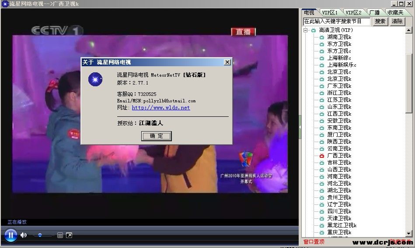The width and height of the screenshot is (415, 248).
Task: Open the http://www.wlds.net link
Action: click(x=160, y=108)
